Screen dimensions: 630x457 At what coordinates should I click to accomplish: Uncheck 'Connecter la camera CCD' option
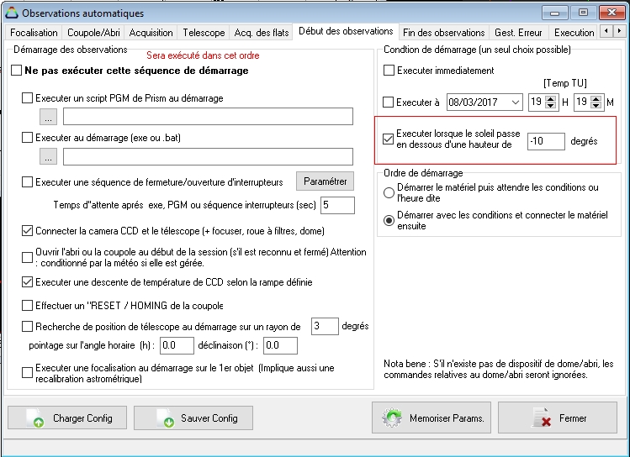coord(28,231)
